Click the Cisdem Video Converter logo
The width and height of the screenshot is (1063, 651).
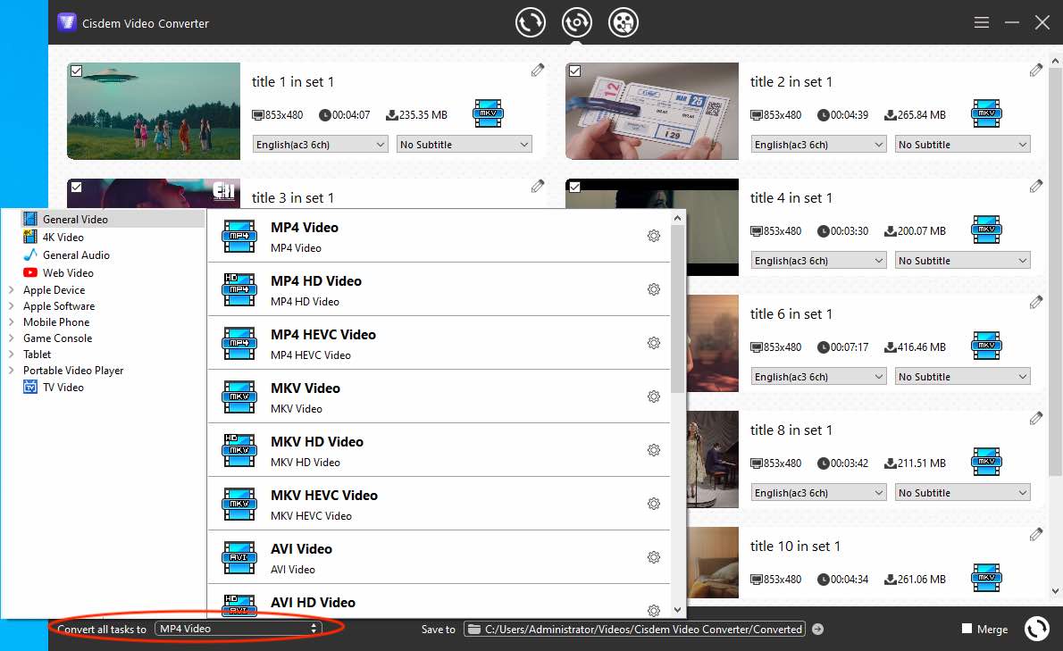66,22
